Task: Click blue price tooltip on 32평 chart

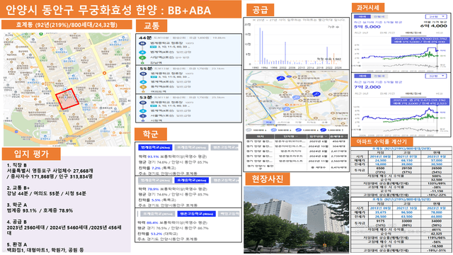Action: tap(420, 101)
